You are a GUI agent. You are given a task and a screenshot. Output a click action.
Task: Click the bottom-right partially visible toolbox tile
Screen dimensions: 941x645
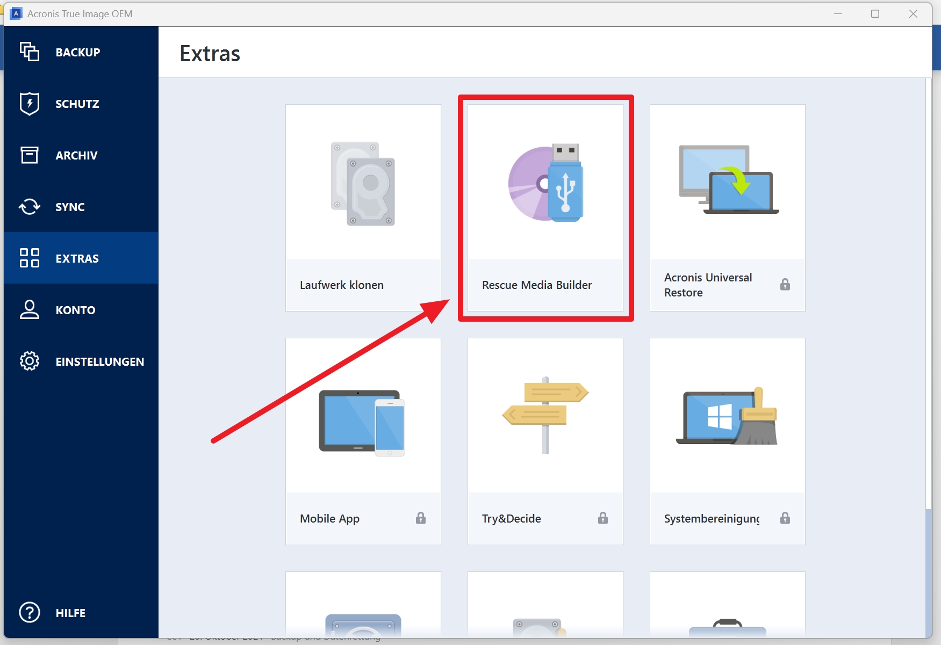click(727, 605)
